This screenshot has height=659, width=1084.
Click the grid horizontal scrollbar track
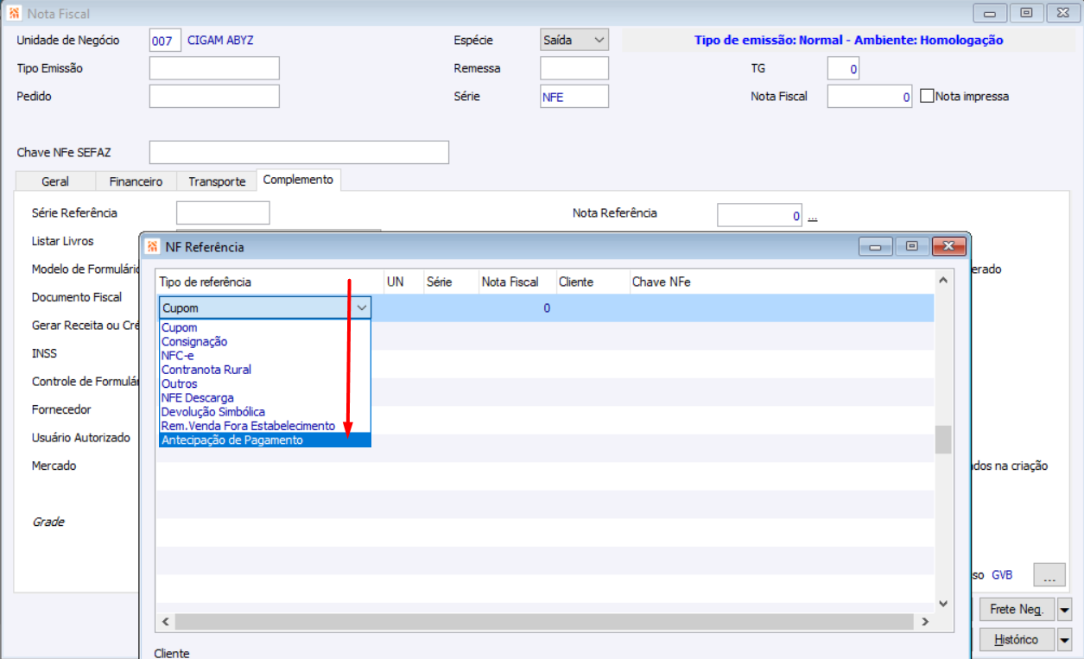(x=544, y=622)
